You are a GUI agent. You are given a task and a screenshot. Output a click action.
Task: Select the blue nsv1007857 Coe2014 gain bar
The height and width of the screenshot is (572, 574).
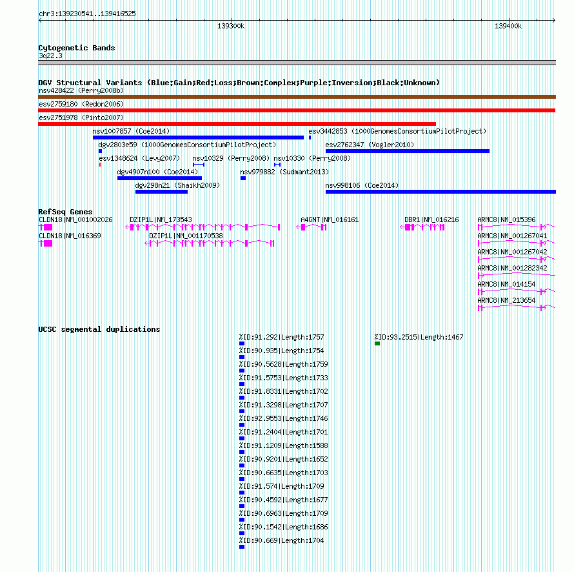[x=198, y=138]
